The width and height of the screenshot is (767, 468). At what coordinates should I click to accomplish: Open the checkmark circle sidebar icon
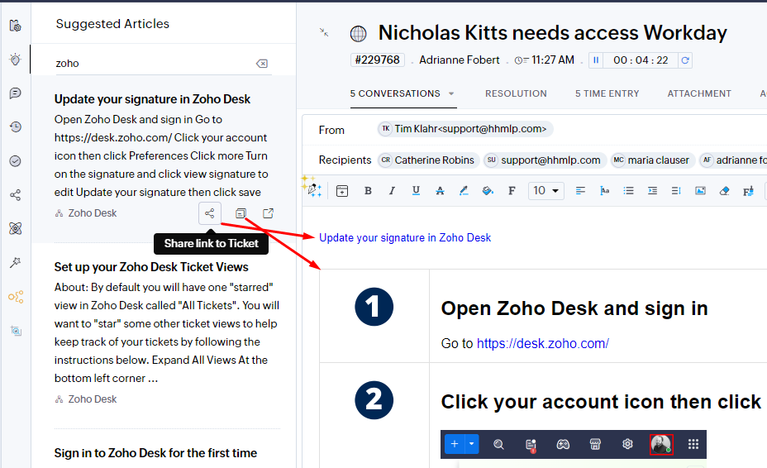[15, 160]
